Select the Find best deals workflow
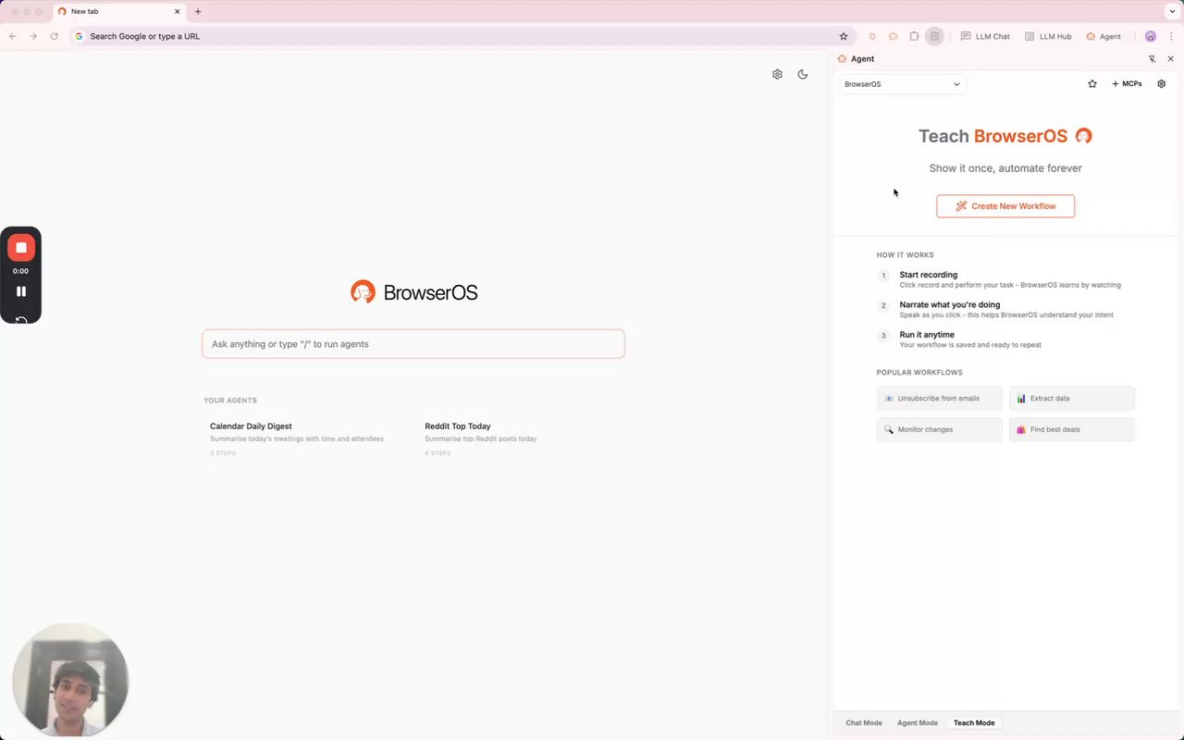Screen dimensions: 1184x740 pyautogui.click(x=1072, y=429)
